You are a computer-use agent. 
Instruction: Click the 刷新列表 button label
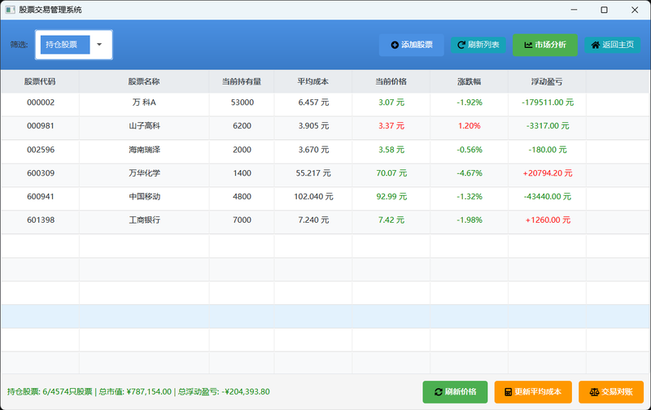(483, 45)
